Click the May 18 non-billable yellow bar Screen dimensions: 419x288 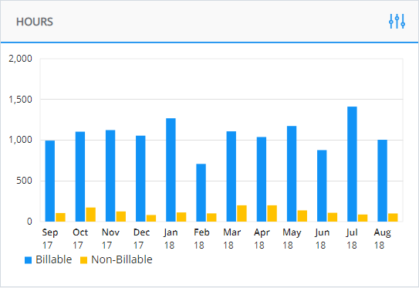(x=302, y=215)
